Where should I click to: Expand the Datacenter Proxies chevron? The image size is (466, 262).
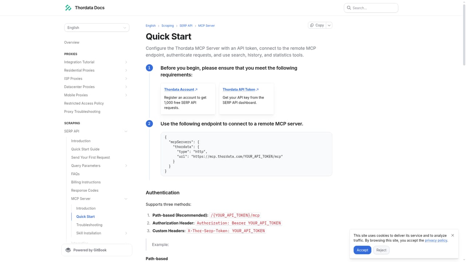(126, 87)
